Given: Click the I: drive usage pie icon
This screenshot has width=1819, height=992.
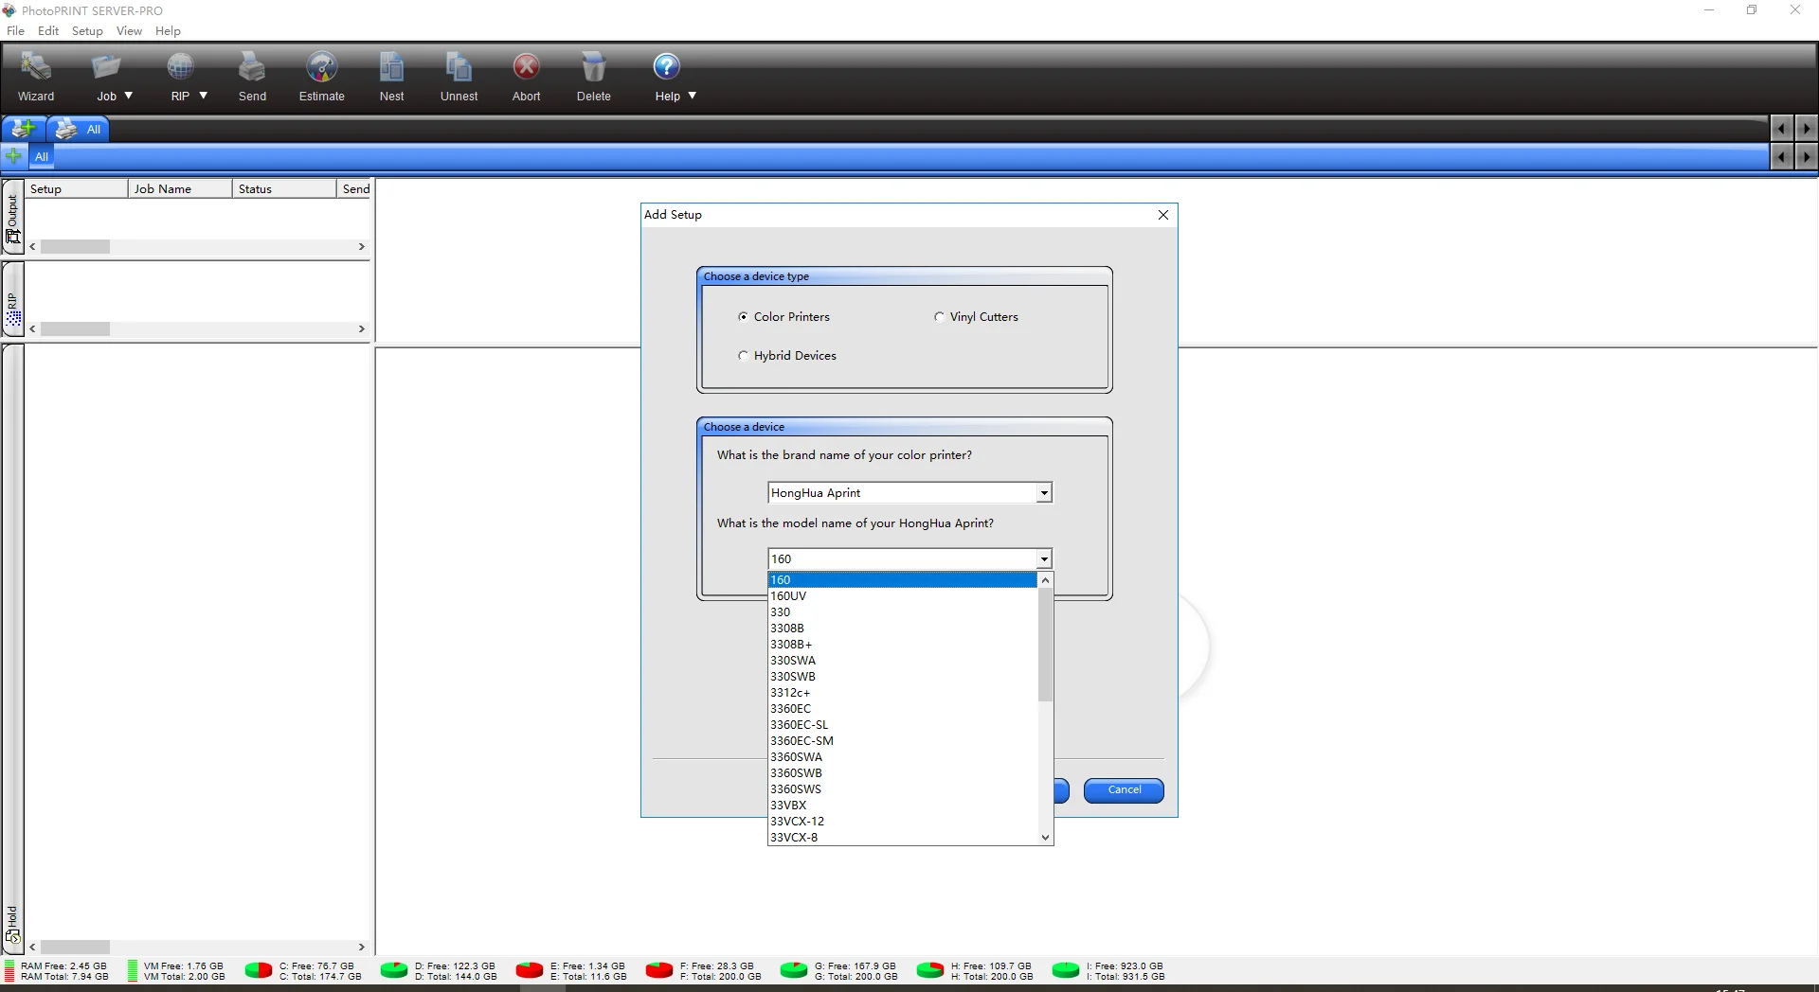Looking at the screenshot, I should (x=1066, y=970).
